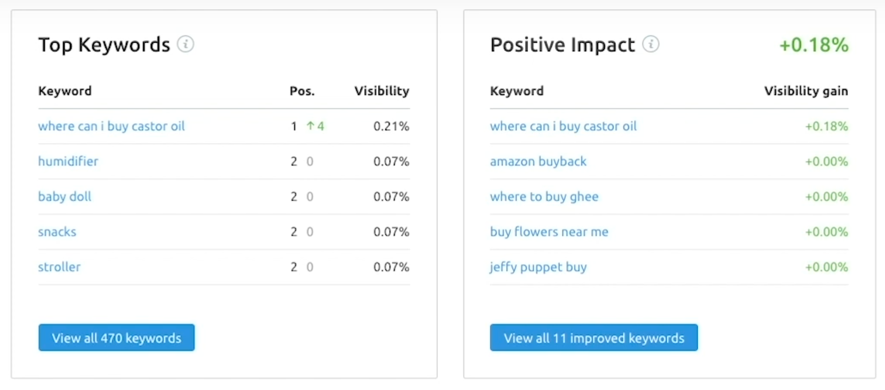Screen dimensions: 885x390
Task: Open the keyword 'where to buy ghee'
Action: point(544,196)
